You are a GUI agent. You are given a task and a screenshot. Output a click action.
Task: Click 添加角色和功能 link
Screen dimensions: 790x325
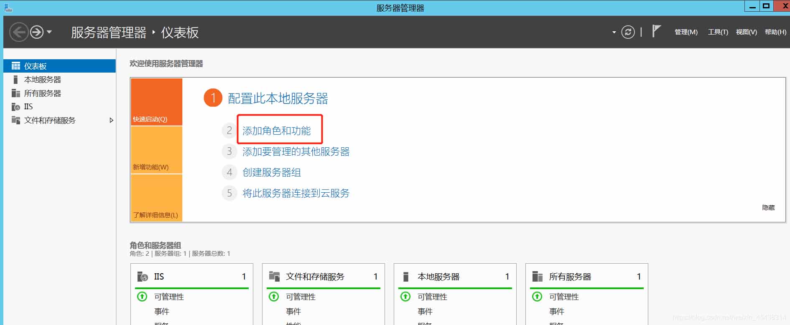pyautogui.click(x=277, y=131)
